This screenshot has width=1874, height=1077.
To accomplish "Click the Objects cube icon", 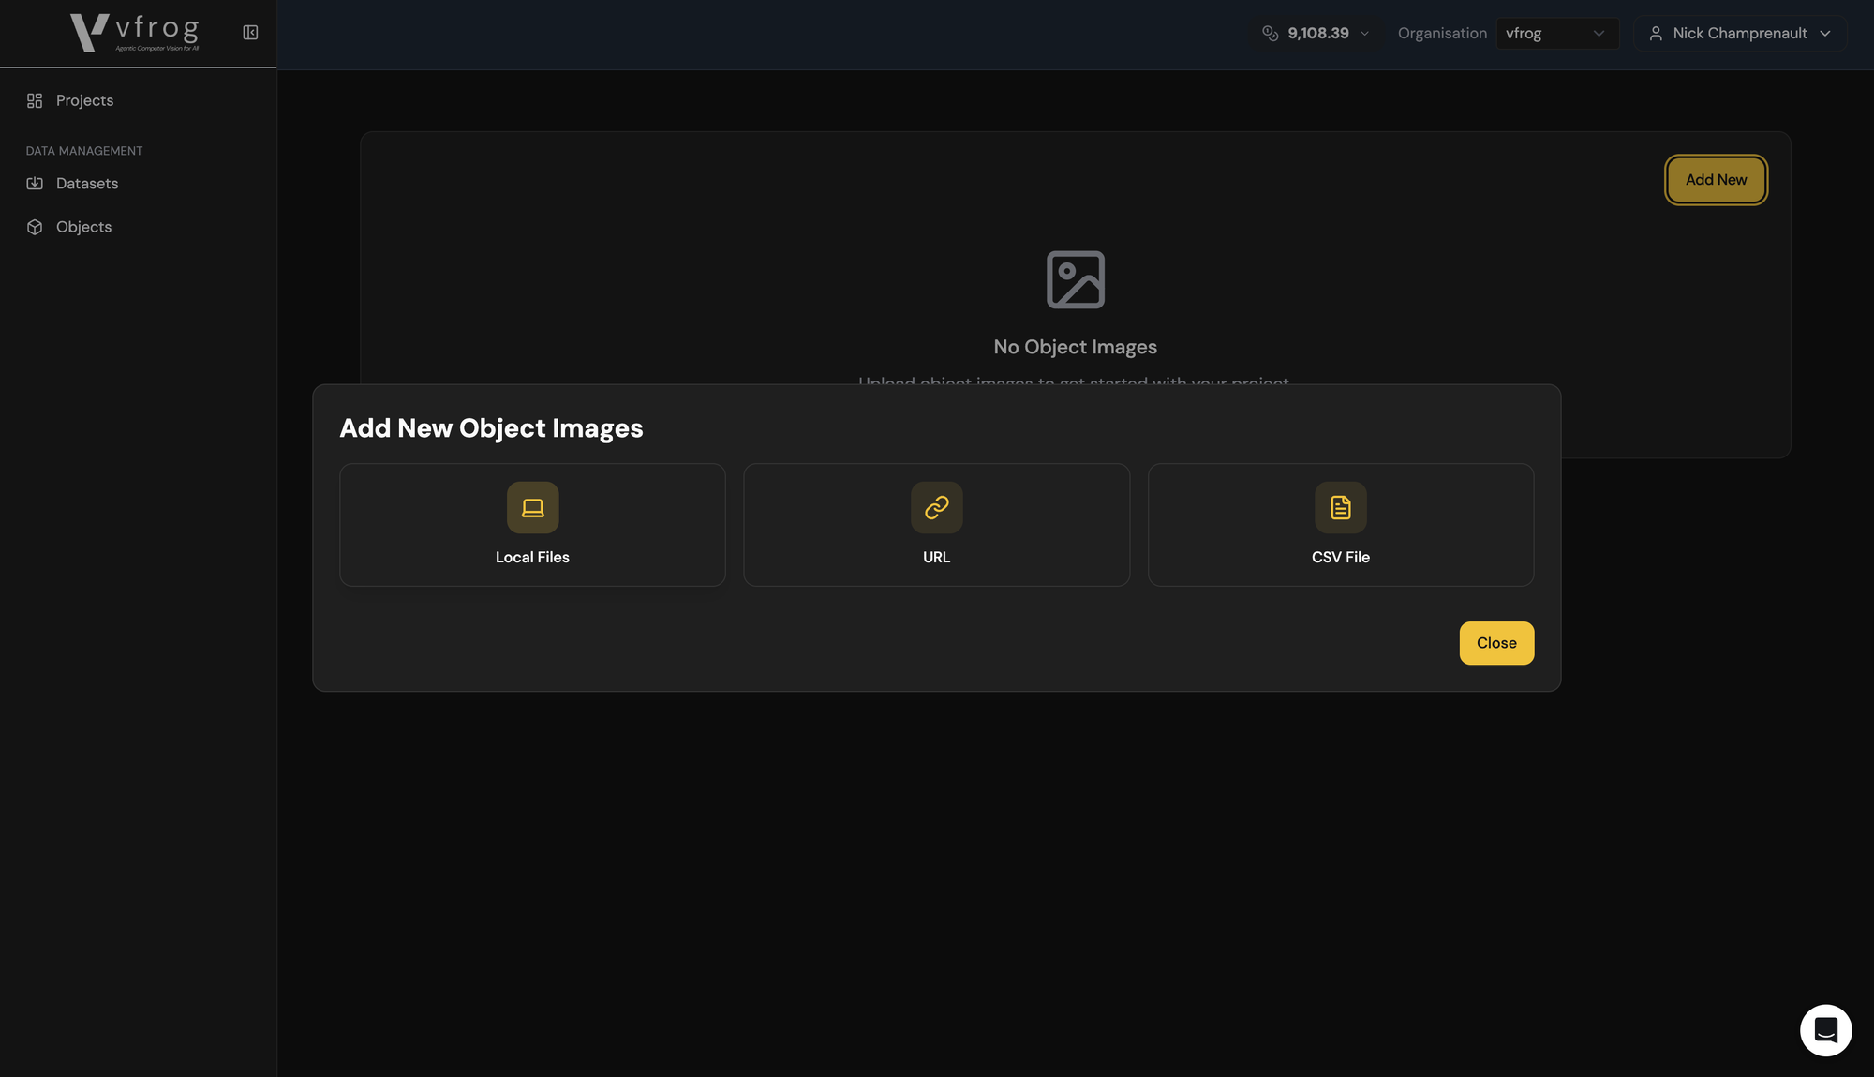I will coord(35,227).
